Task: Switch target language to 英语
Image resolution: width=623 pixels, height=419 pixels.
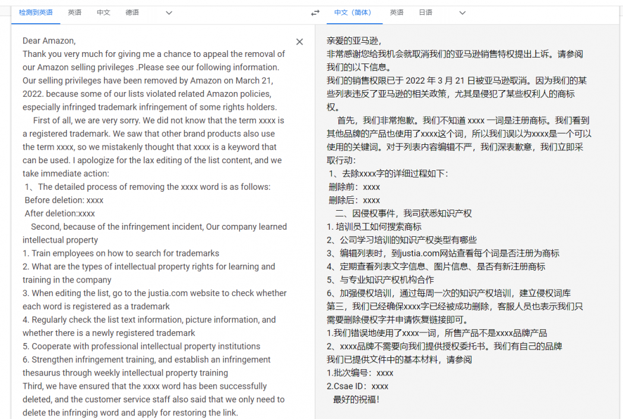Action: (x=396, y=12)
